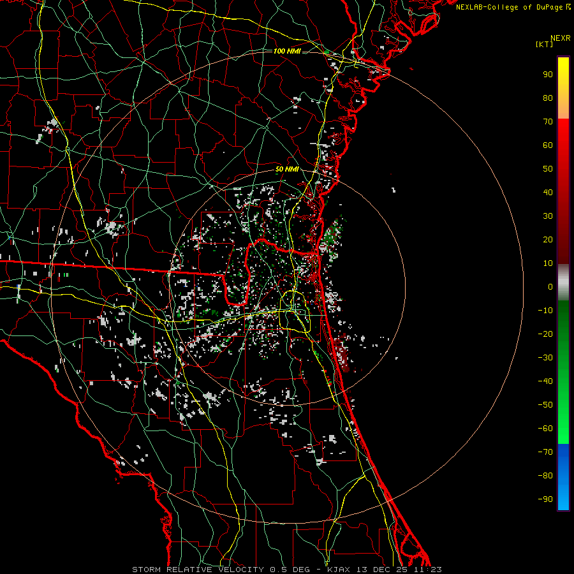Click the Storm Relative Velocity KJAX caption
The height and width of the screenshot is (574, 574).
coord(287,570)
